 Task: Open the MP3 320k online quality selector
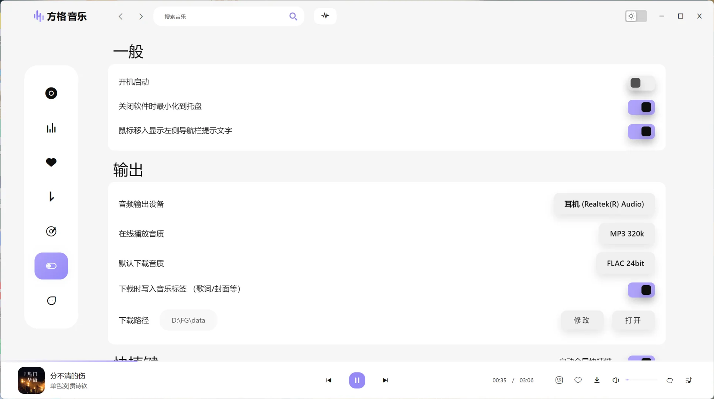[626, 233]
